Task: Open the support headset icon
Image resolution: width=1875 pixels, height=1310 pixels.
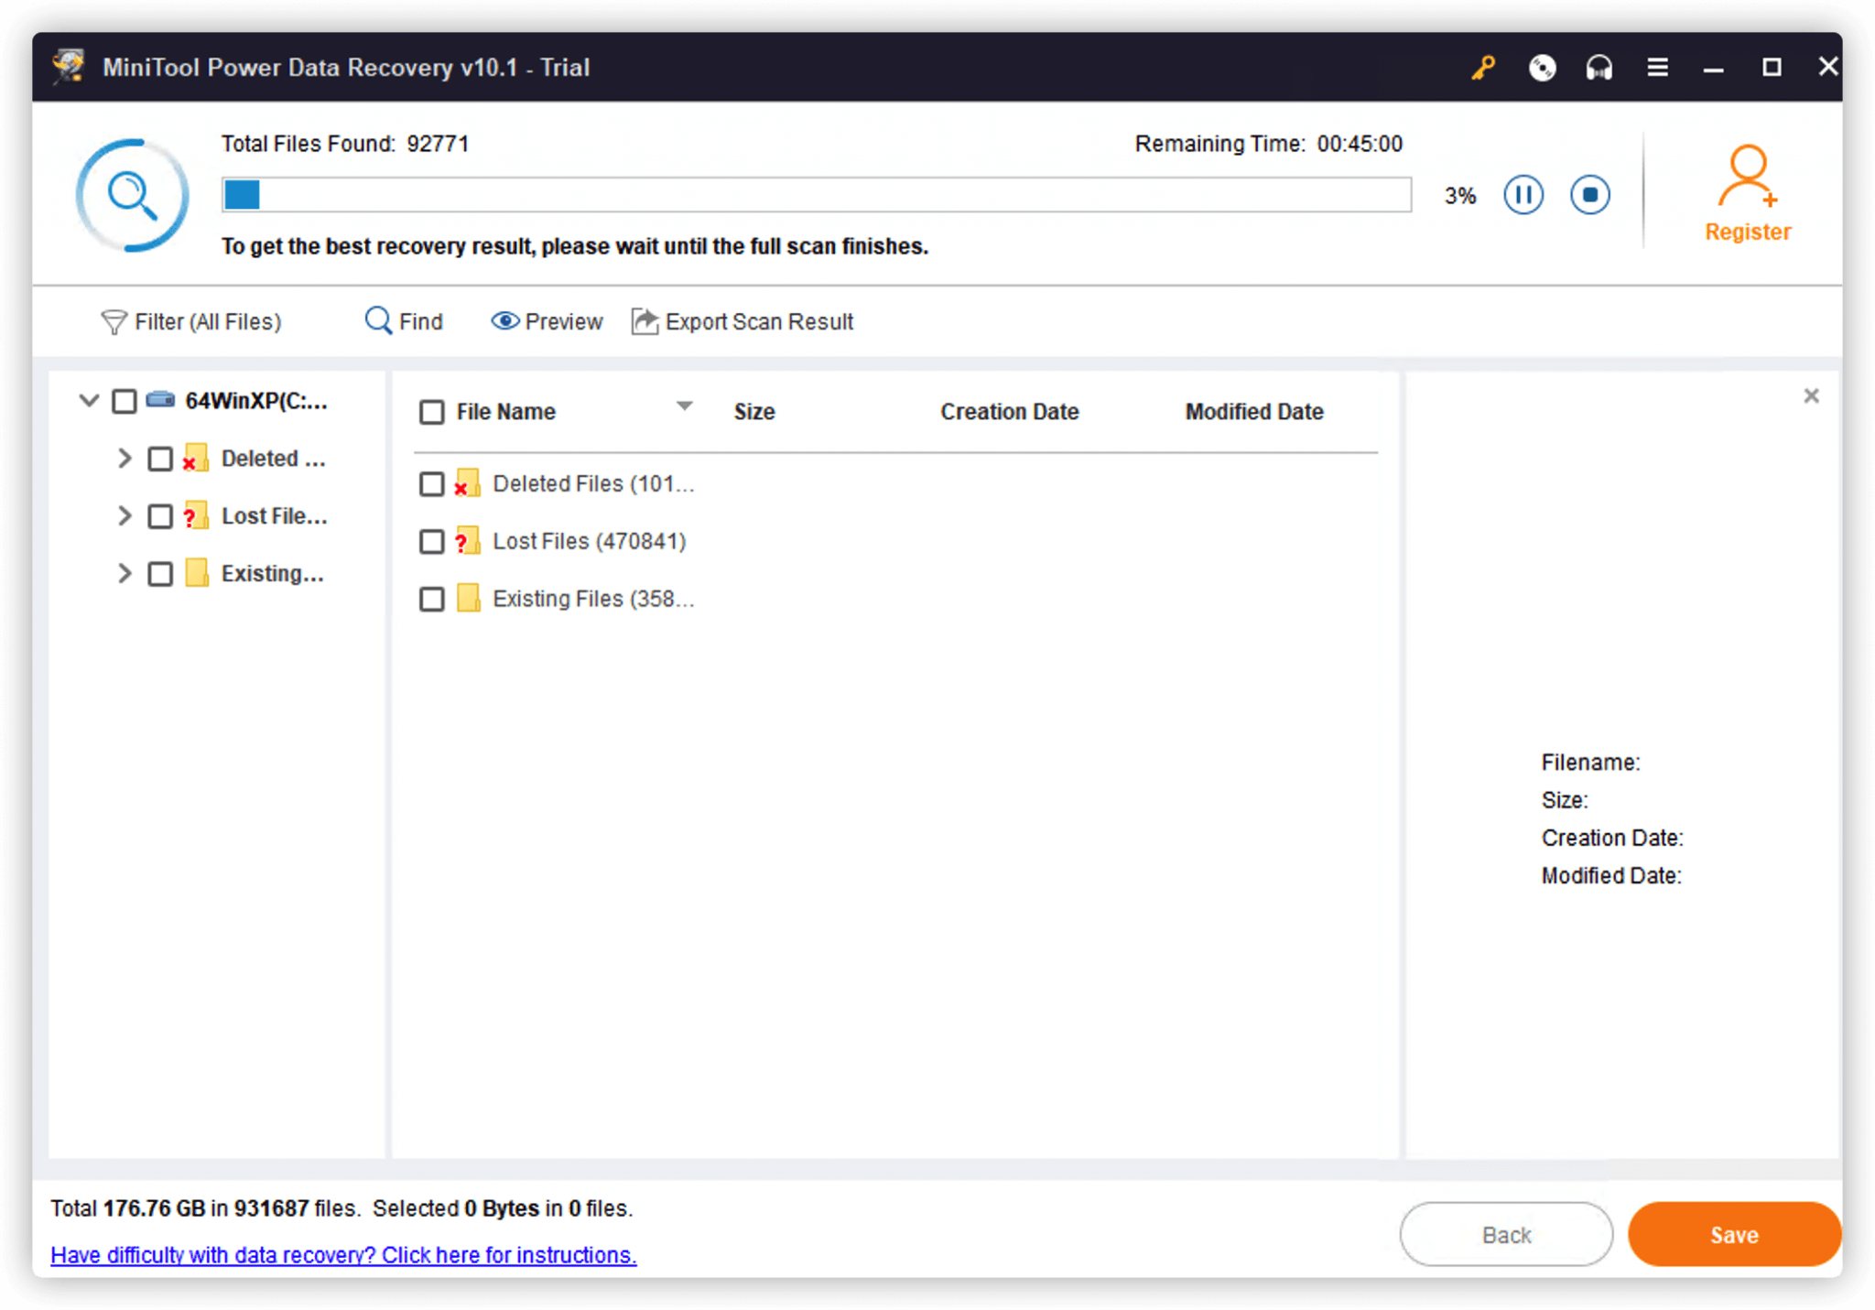Action: pos(1599,67)
